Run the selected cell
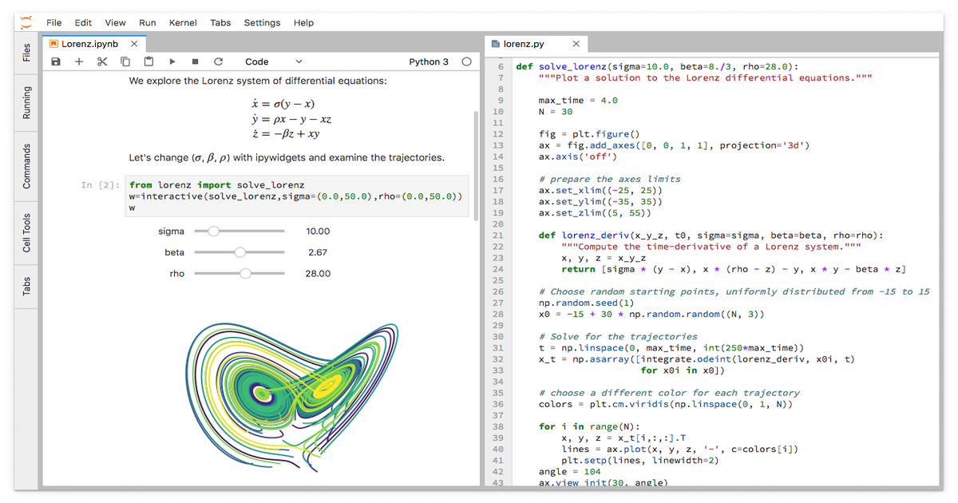958x503 pixels. [171, 61]
